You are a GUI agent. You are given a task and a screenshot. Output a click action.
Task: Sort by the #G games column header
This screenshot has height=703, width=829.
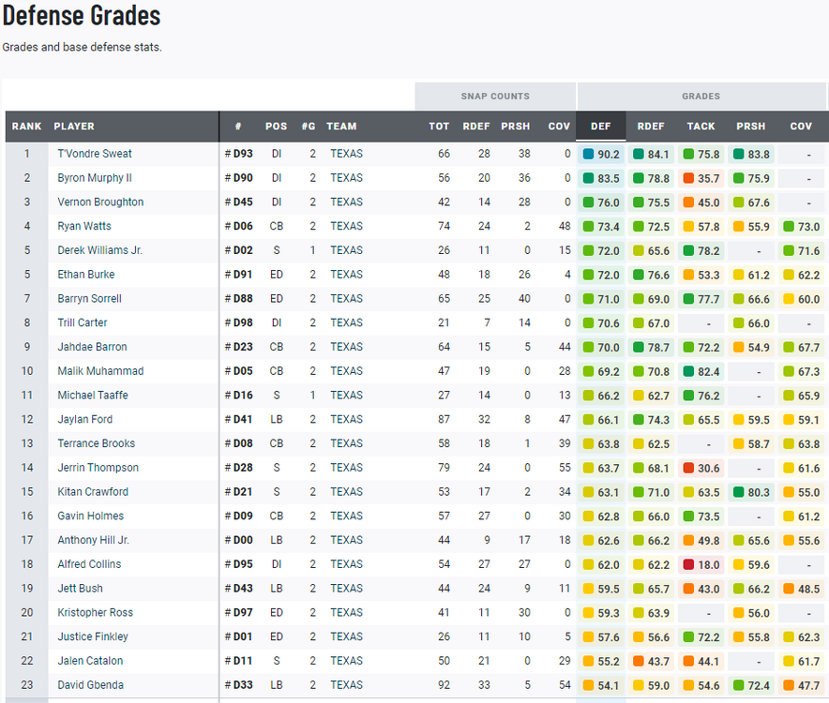coord(309,127)
